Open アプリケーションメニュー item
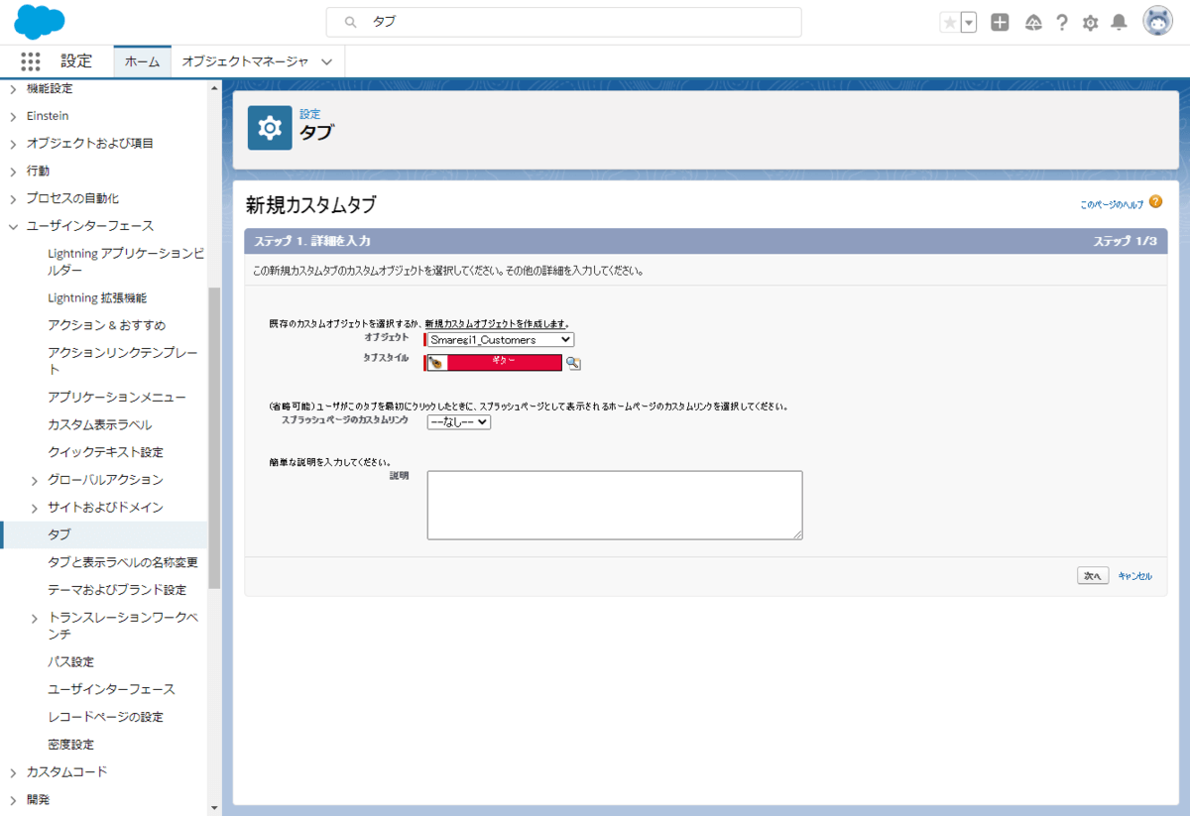The height and width of the screenshot is (816, 1190). pyautogui.click(x=117, y=397)
